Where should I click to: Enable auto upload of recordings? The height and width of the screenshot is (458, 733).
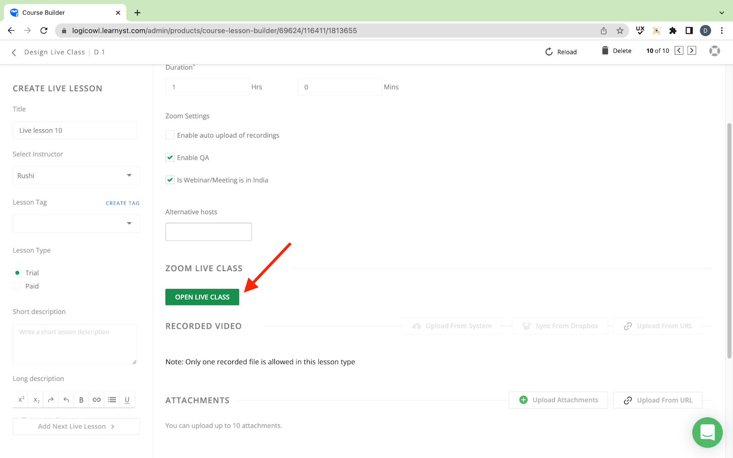[x=170, y=135]
